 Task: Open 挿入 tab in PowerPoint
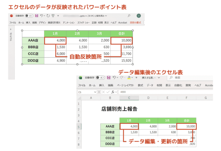(28, 23)
